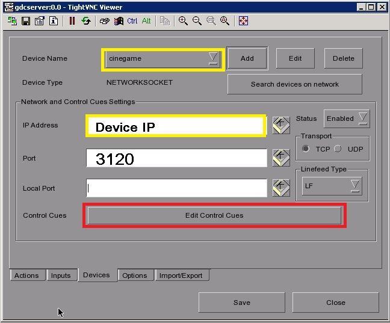
Task: Open the Linefeed Type dropdown showing LF
Action: point(332,186)
